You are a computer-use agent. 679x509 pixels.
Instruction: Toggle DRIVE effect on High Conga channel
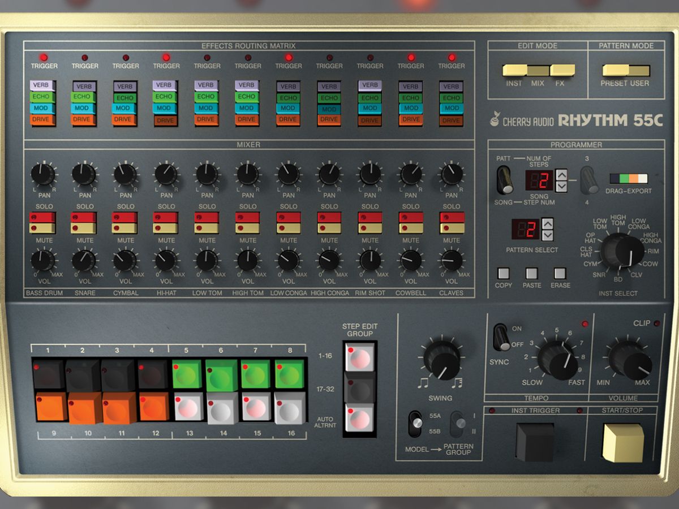(329, 120)
